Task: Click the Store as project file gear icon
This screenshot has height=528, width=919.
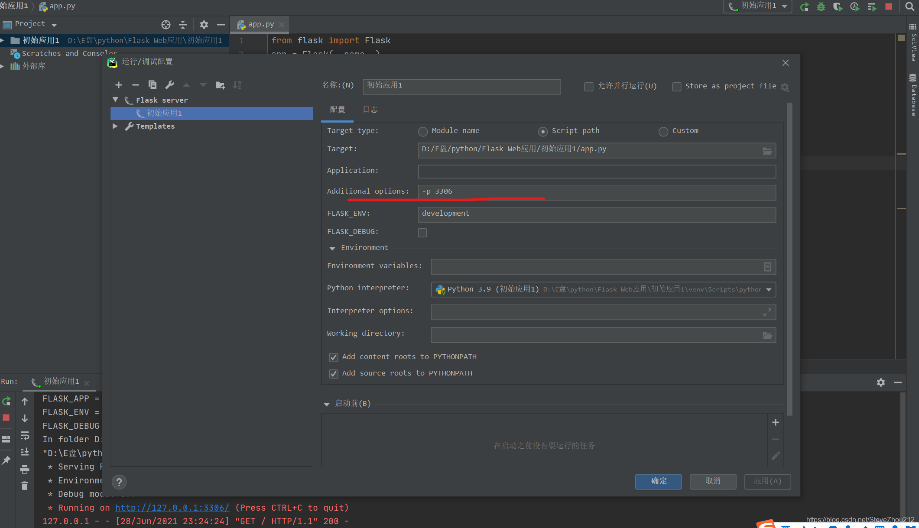Action: pos(785,87)
